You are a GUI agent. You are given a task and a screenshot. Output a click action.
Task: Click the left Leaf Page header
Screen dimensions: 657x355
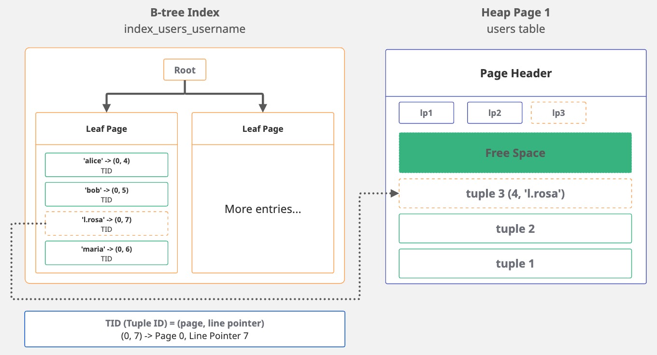(x=106, y=129)
